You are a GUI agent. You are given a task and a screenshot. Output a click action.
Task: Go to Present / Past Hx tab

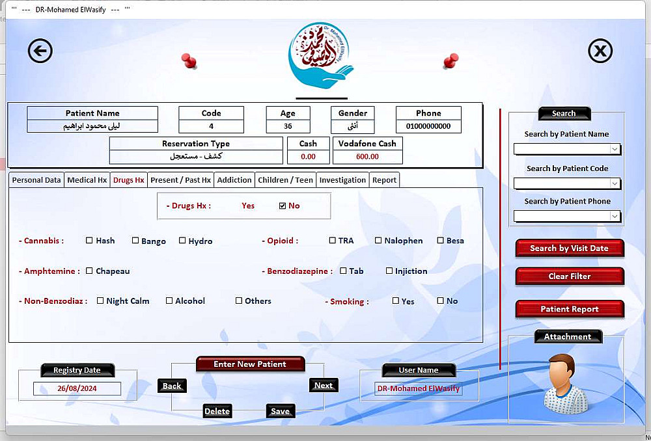(180, 180)
